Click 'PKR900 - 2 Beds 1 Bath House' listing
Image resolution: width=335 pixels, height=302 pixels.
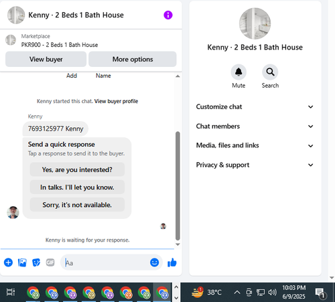point(60,45)
